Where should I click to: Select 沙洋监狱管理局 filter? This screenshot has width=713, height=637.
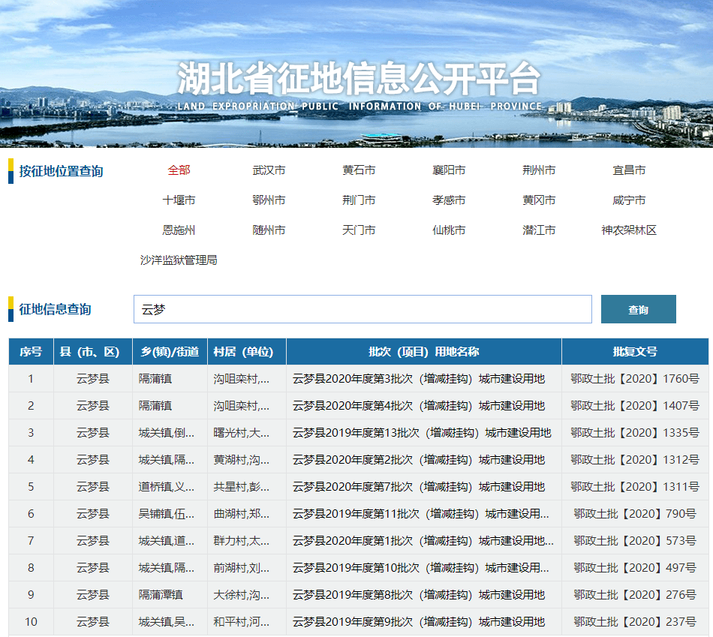(x=179, y=260)
